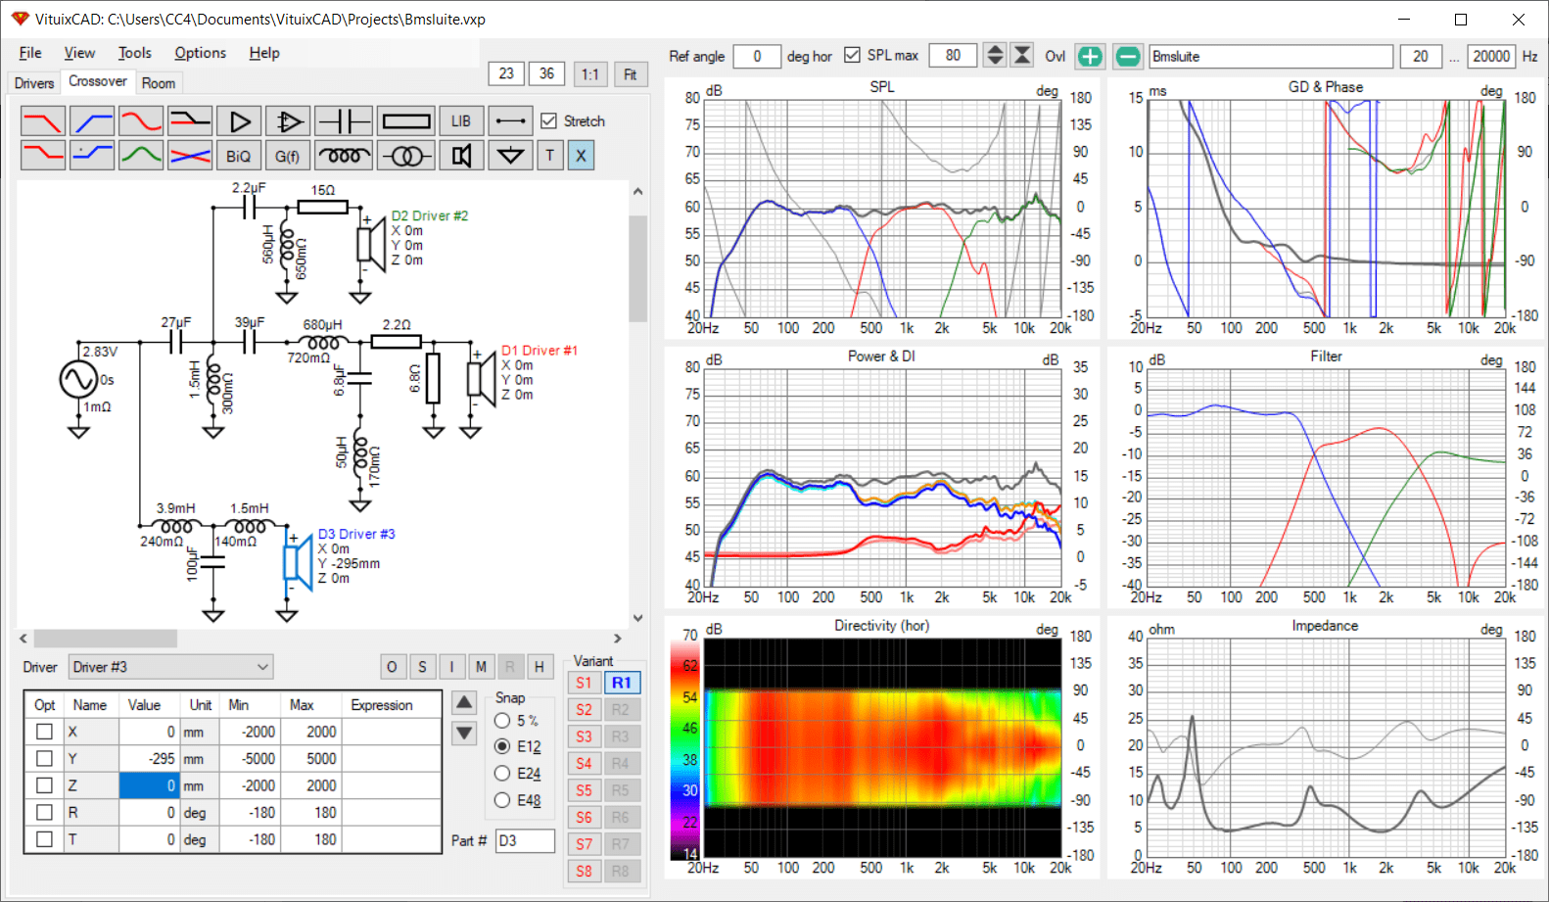This screenshot has width=1549, height=902.
Task: Click the O button above parameter table
Action: click(392, 667)
